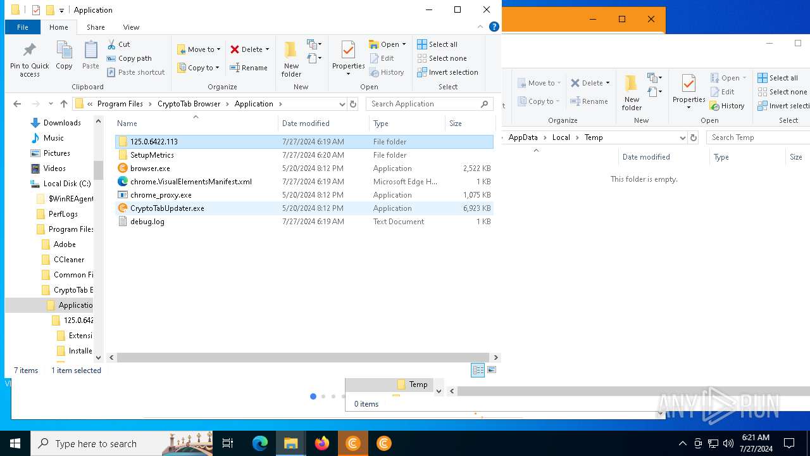Open Delete dropdown in Application window
The height and width of the screenshot is (456, 810).
pos(249,49)
